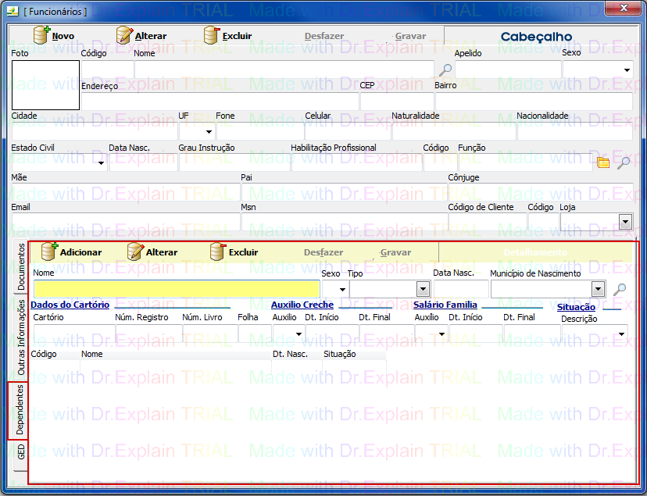Open the dependent Tipo dropdown
Image resolution: width=647 pixels, height=496 pixels.
[423, 290]
